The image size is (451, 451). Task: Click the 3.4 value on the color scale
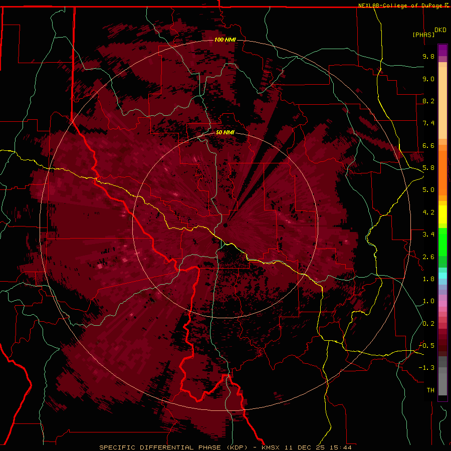pyautogui.click(x=428, y=235)
